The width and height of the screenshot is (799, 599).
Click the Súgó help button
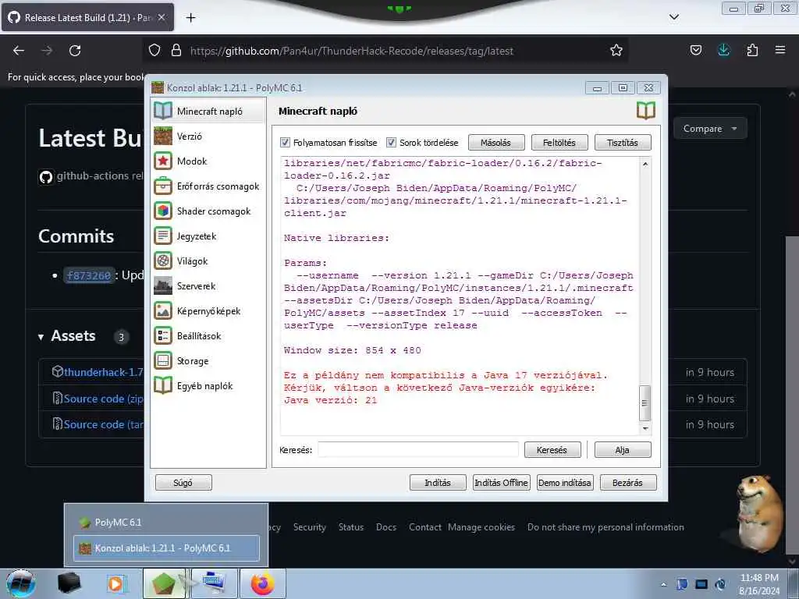183,482
